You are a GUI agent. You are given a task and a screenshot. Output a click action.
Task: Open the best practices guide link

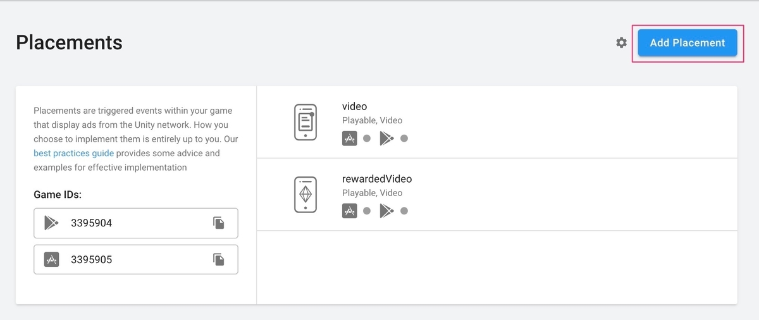(73, 153)
